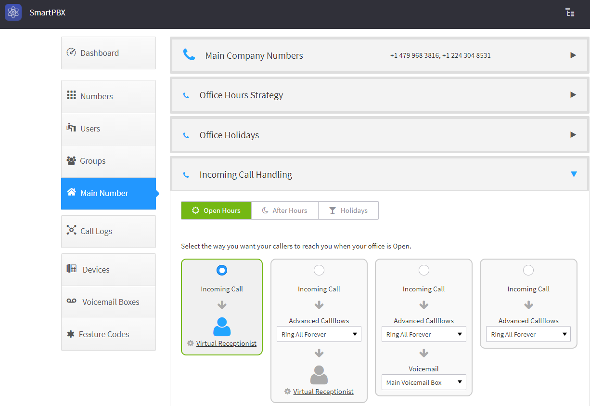Switch to the Open Hours tab
Screen dimensions: 590x406
click(x=216, y=210)
